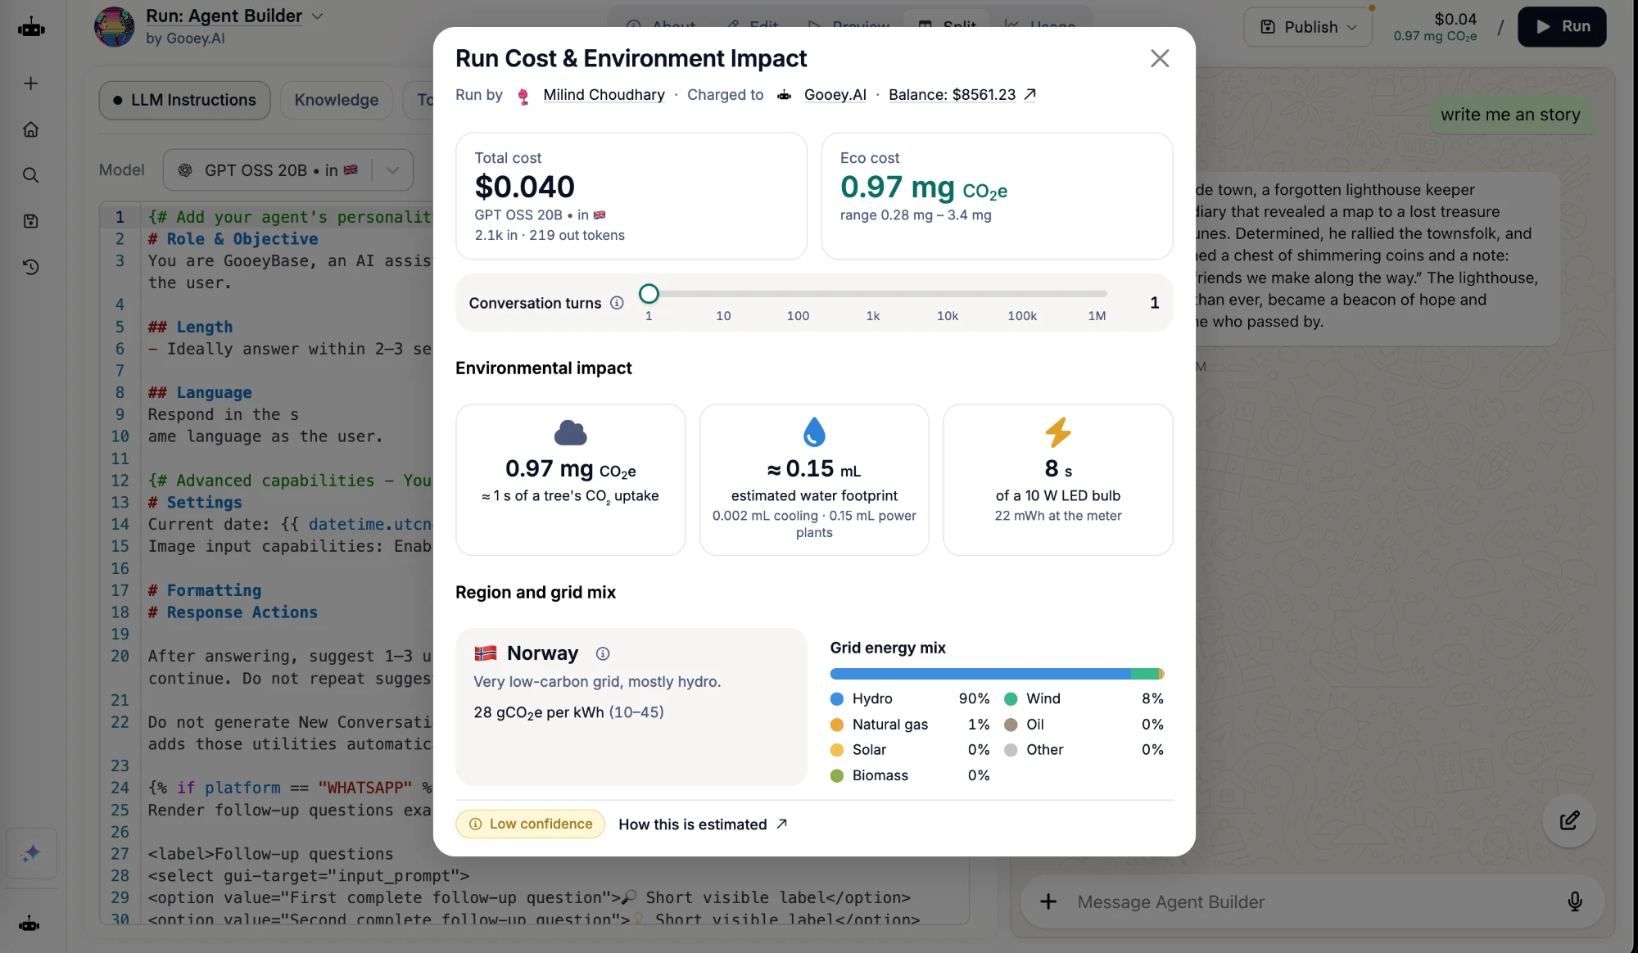Click '2.1k in · 219 out tokens' text
This screenshot has width=1638, height=953.
click(550, 236)
